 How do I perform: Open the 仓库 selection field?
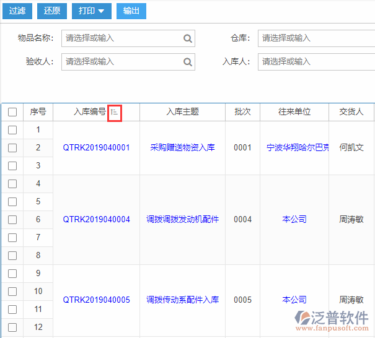click(x=316, y=38)
